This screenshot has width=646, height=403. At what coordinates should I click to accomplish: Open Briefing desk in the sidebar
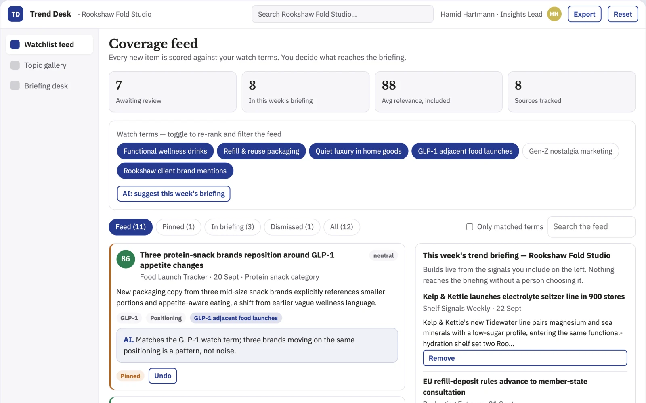[49, 86]
